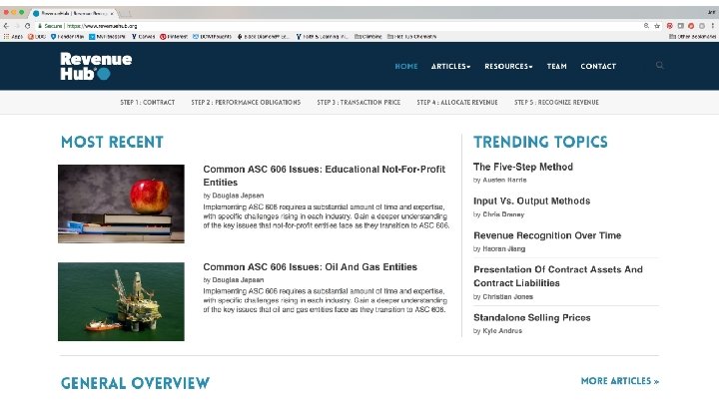Expand the Resources dropdown menu
Viewport: 719px width, 404px height.
[508, 67]
